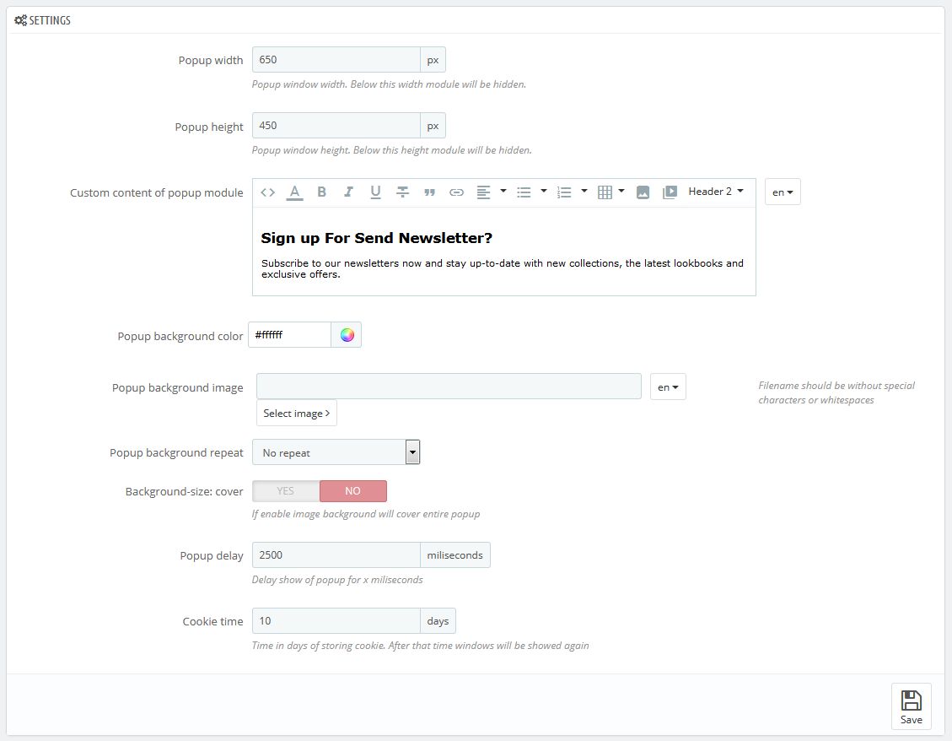
Task: Apply underline formatting in editor
Action: [375, 192]
